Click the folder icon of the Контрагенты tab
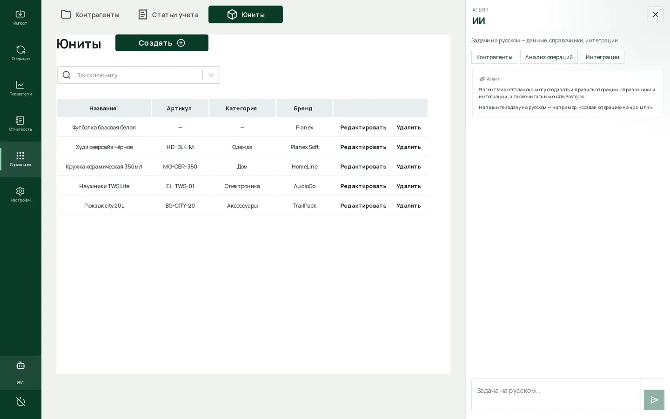 (66, 14)
